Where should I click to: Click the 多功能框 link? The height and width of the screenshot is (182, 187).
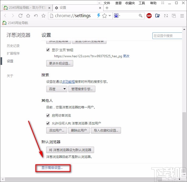(68, 82)
